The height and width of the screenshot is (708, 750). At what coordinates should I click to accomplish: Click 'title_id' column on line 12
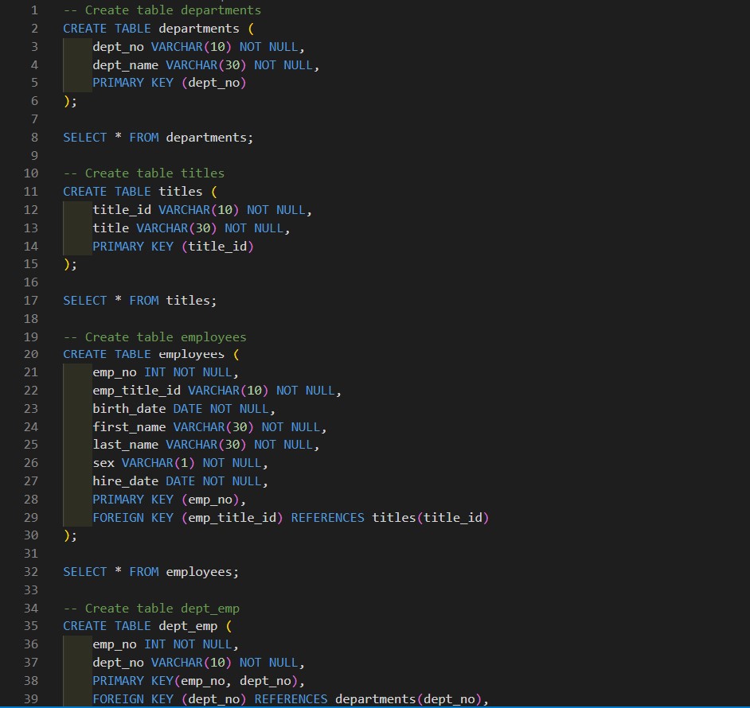(x=122, y=210)
